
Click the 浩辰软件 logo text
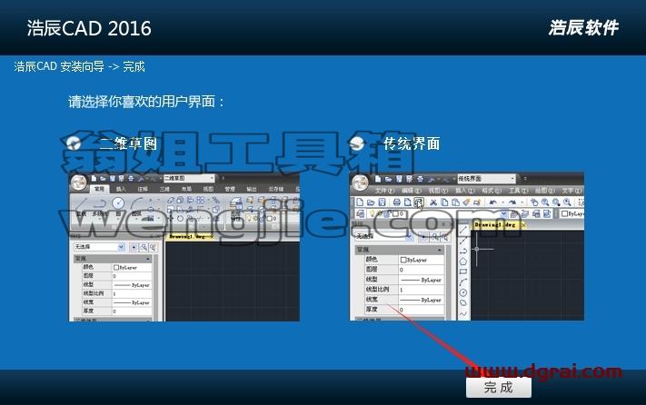(x=583, y=28)
